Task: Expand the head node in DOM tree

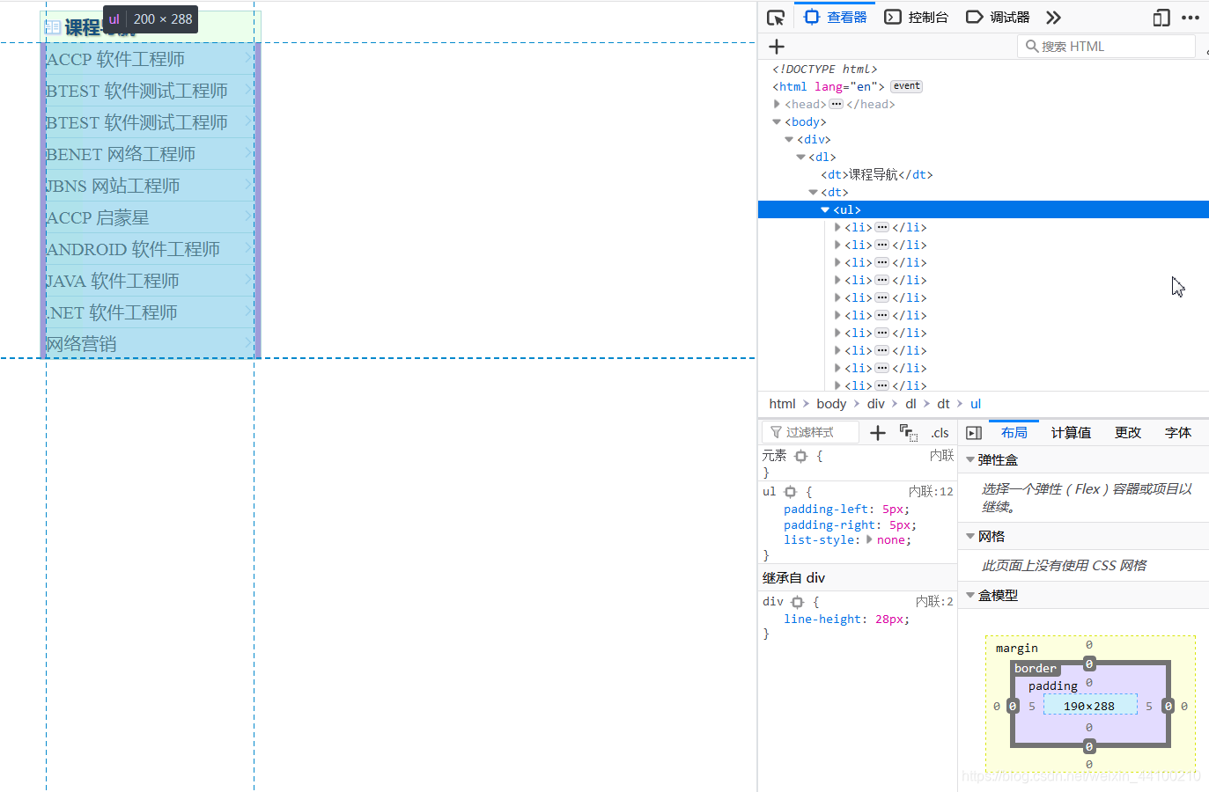Action: click(777, 104)
